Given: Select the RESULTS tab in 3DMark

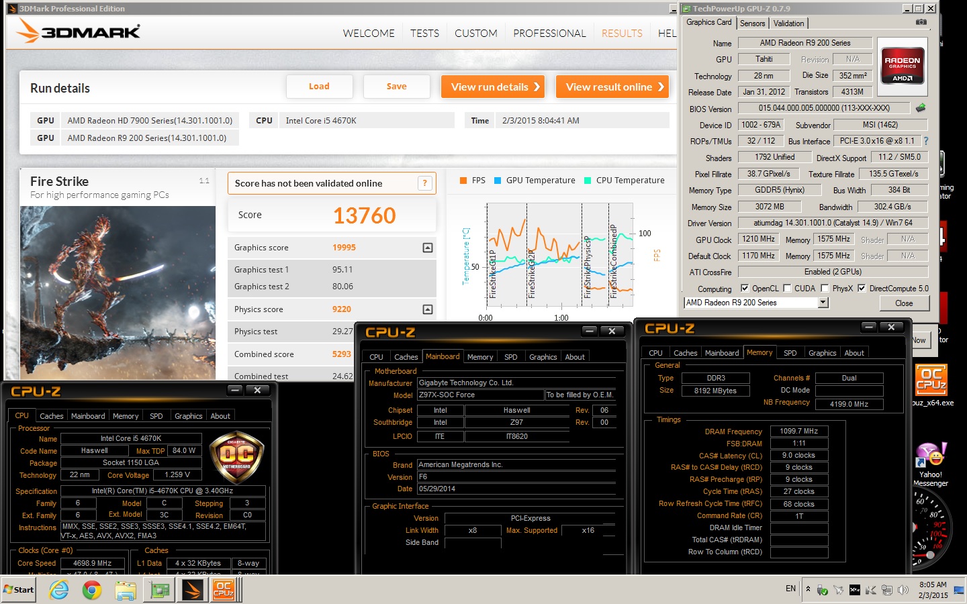Looking at the screenshot, I should click(x=622, y=33).
